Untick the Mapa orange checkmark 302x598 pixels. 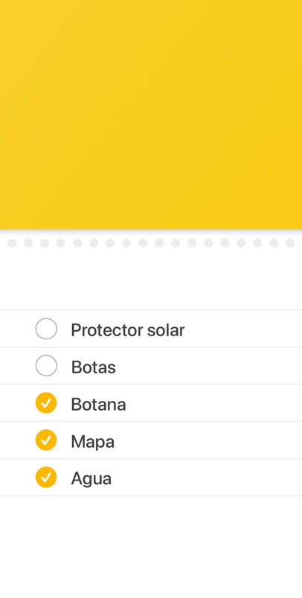pos(46,440)
